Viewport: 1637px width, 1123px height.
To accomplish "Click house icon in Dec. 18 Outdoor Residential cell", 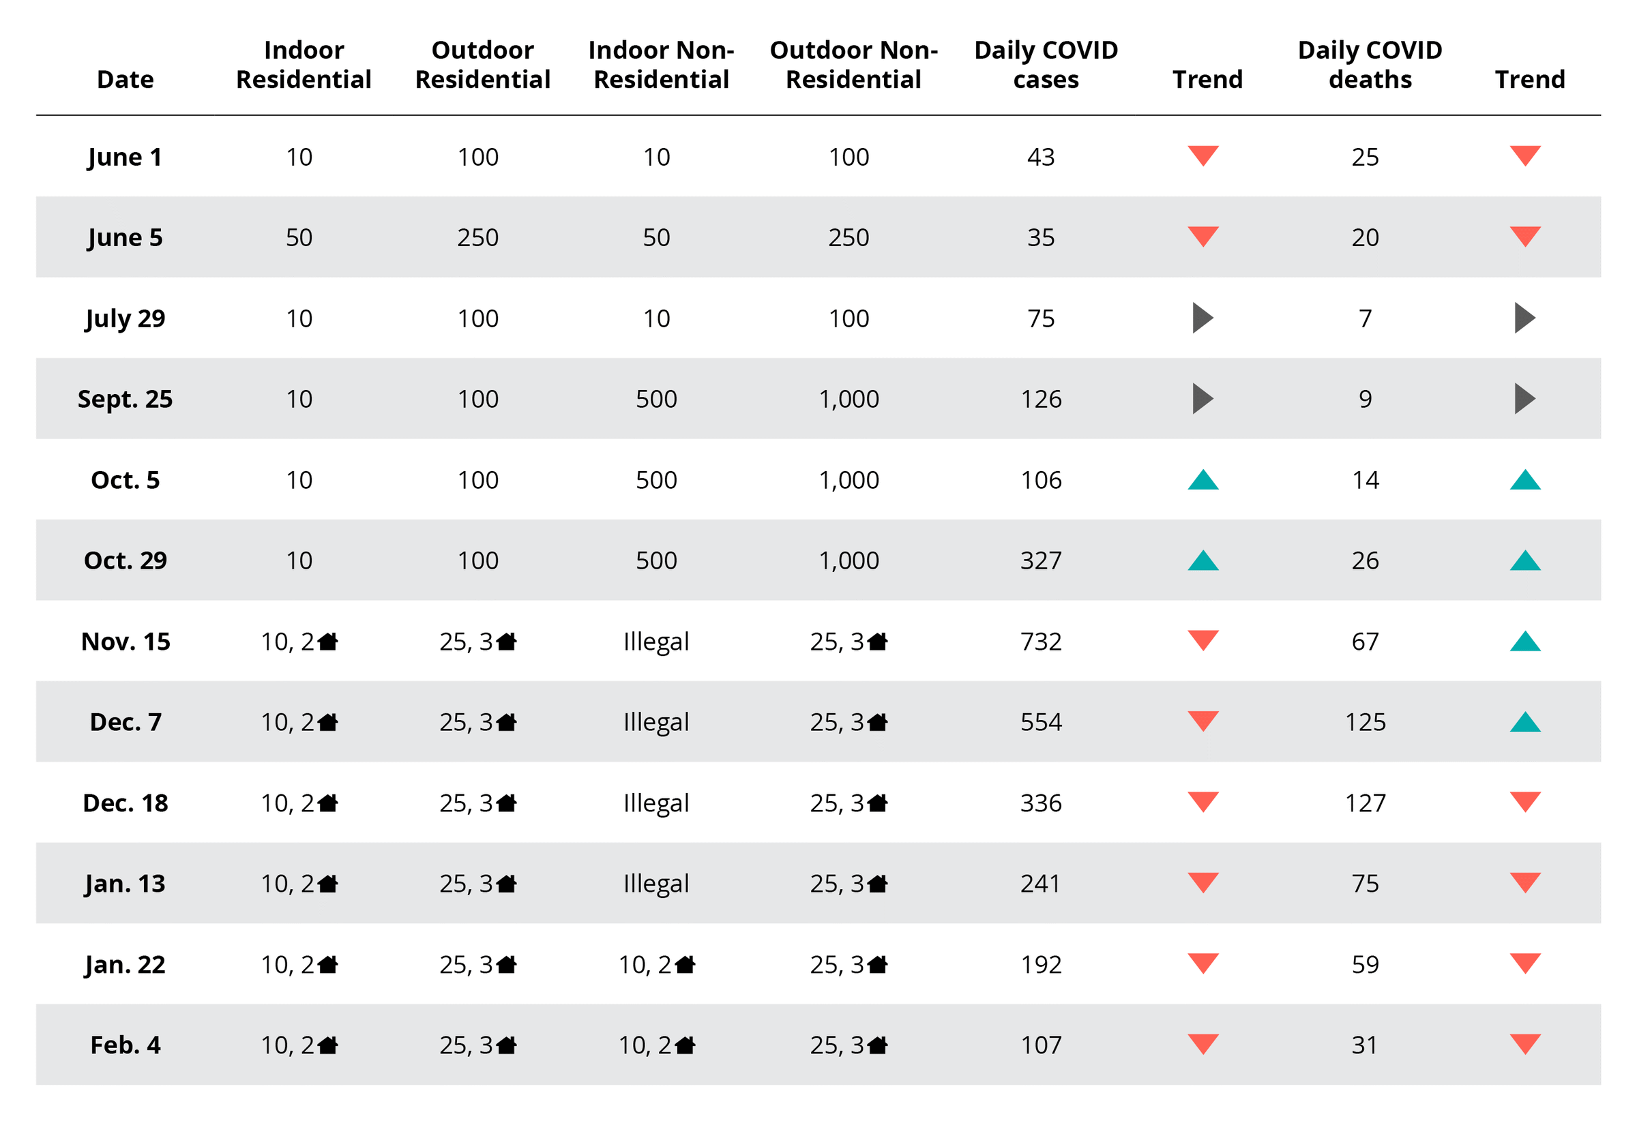I will pos(507,803).
